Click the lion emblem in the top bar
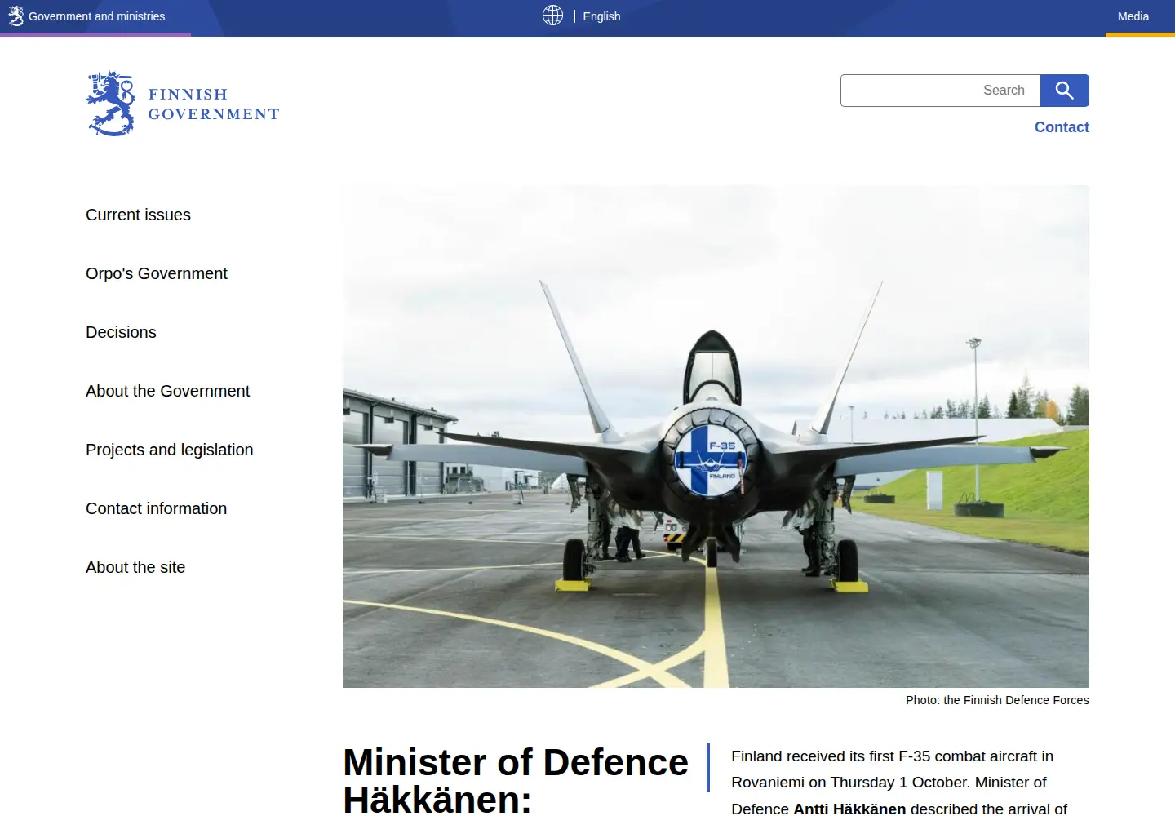The height and width of the screenshot is (816, 1175). (16, 16)
